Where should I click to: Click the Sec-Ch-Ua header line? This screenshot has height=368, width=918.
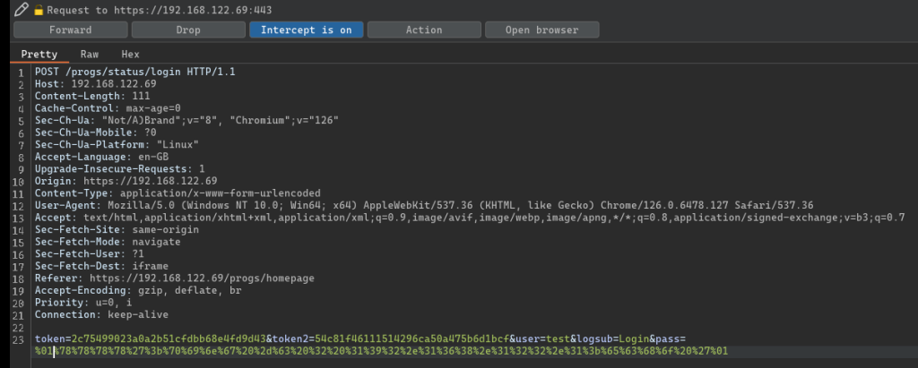point(186,121)
